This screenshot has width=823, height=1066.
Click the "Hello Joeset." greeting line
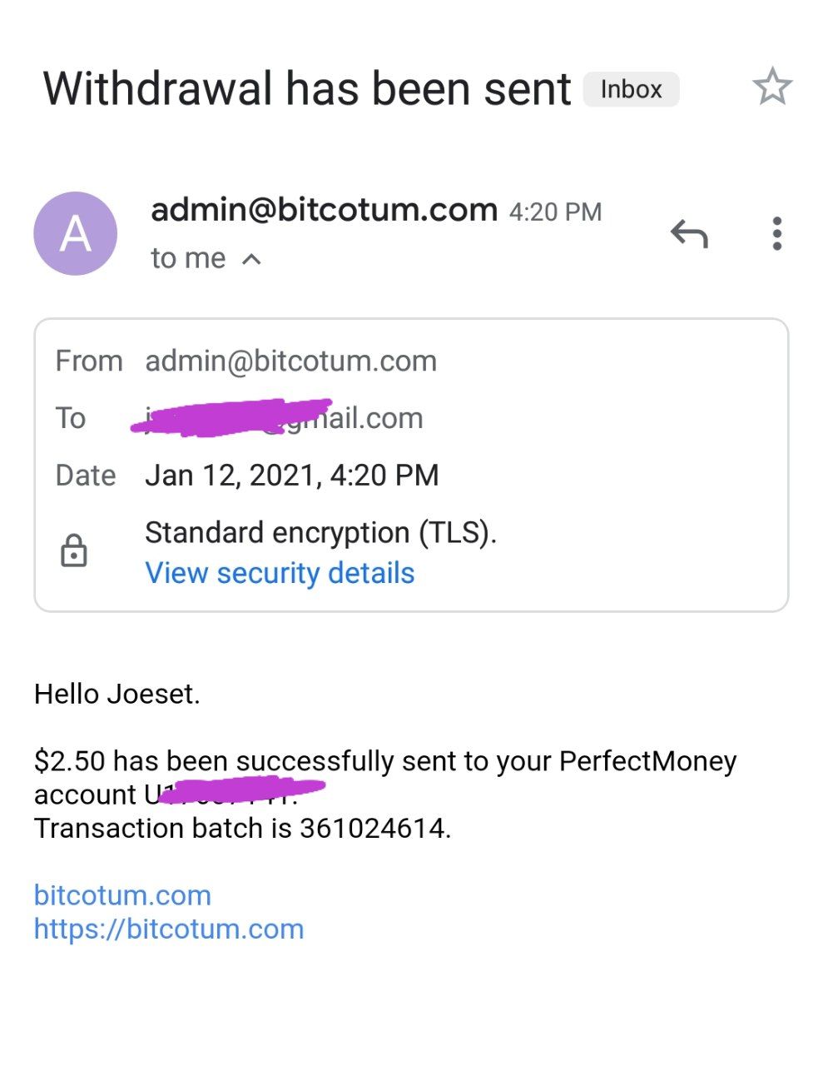click(x=117, y=694)
